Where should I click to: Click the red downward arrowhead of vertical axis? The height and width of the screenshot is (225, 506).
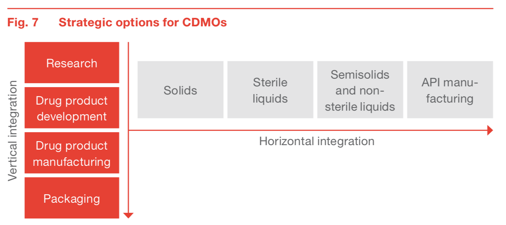coord(128,215)
